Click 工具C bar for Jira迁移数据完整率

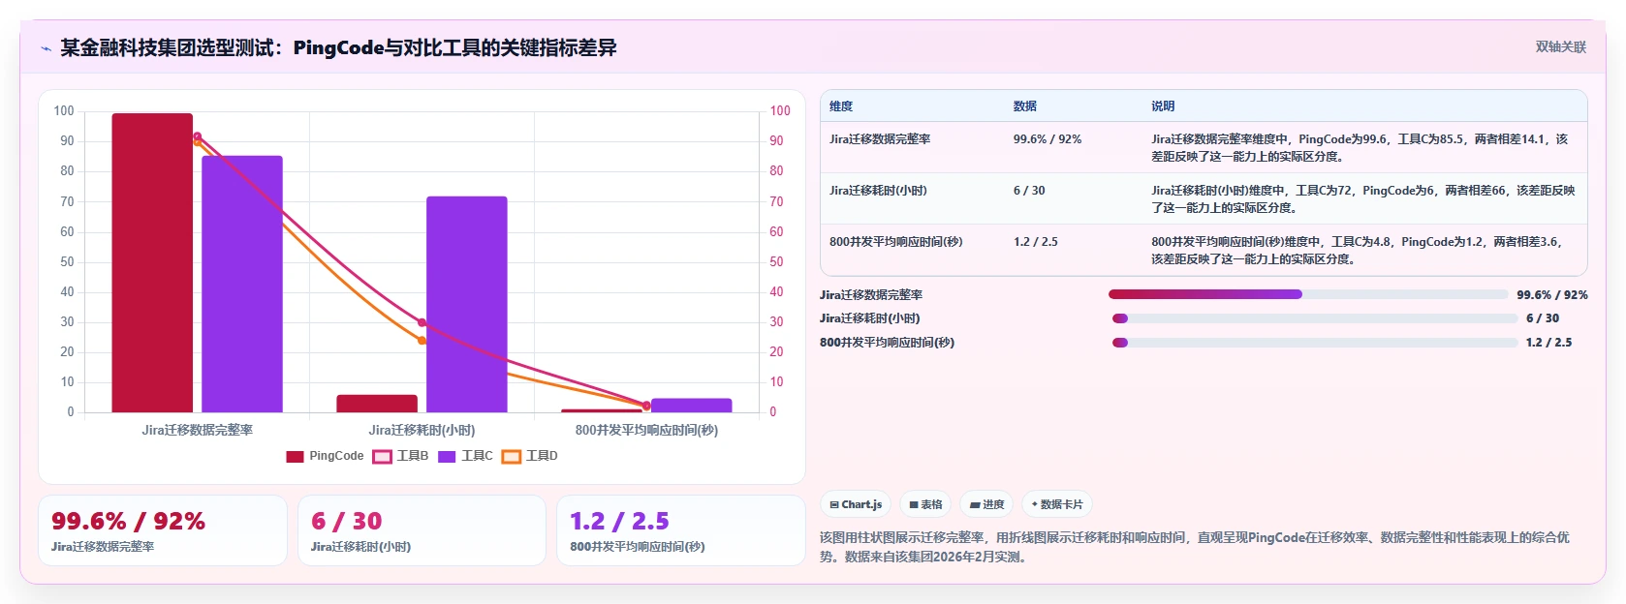pyautogui.click(x=242, y=284)
